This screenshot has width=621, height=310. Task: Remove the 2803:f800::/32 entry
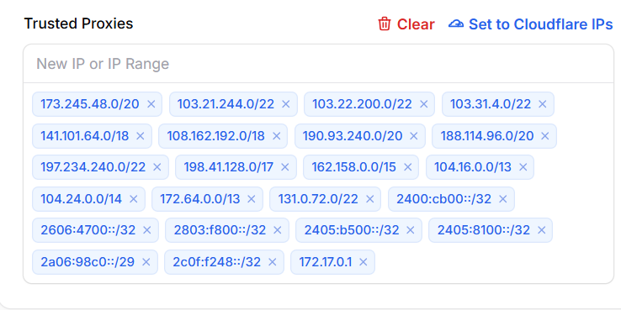(x=278, y=230)
